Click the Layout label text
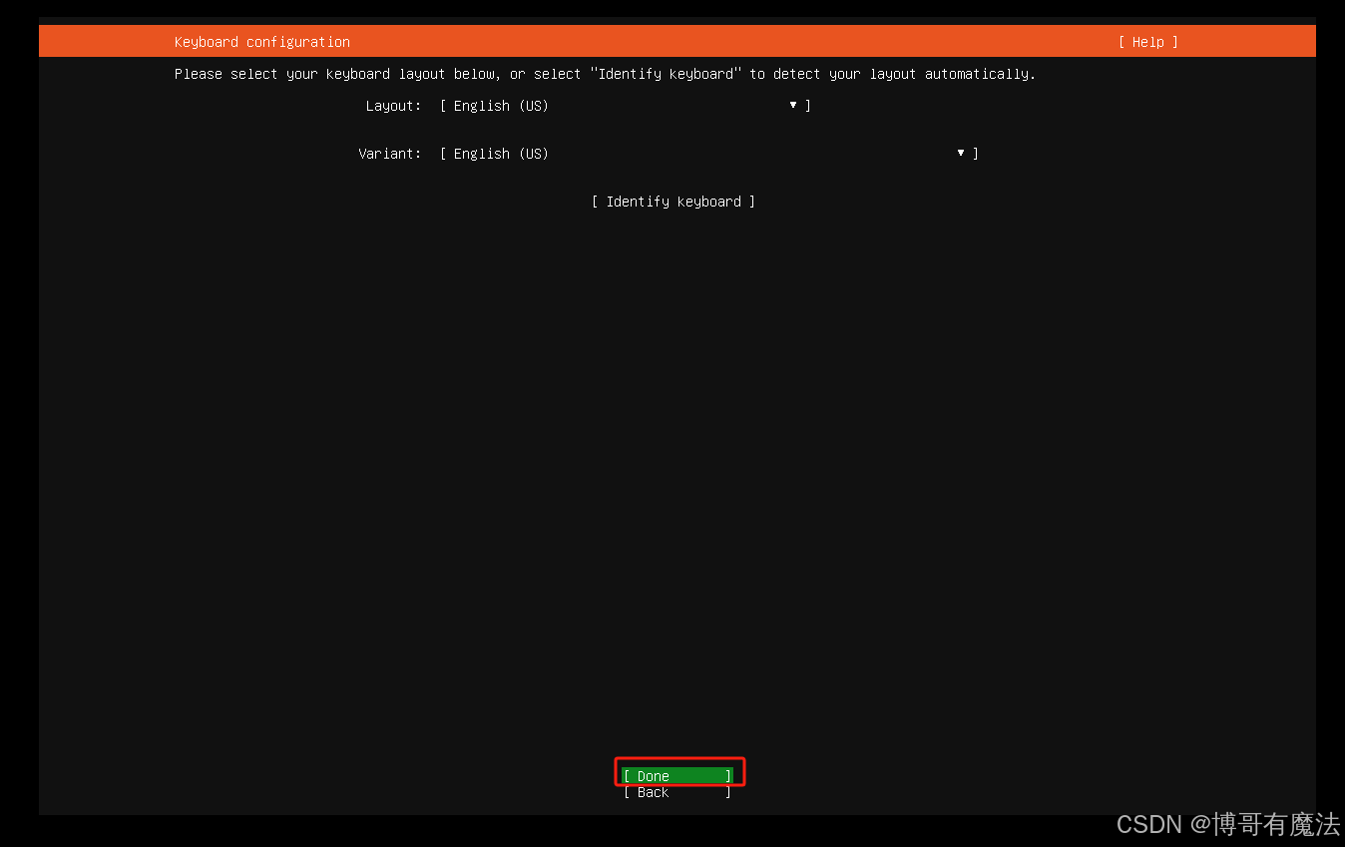 [x=392, y=105]
